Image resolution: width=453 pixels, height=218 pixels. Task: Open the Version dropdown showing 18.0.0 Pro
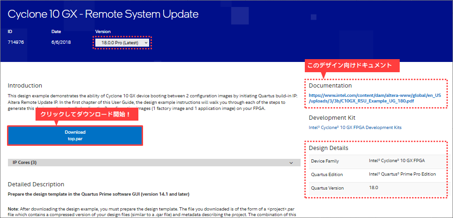[122, 43]
